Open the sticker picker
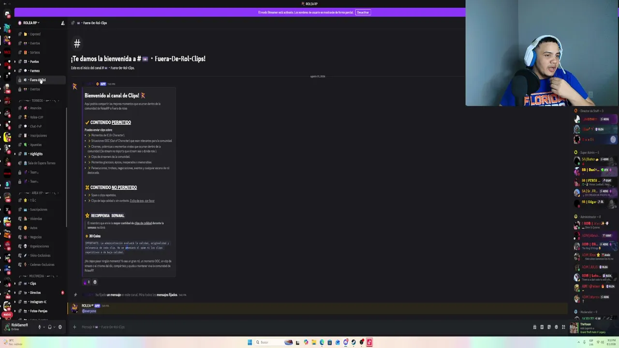Image resolution: width=619 pixels, height=348 pixels. (549, 327)
